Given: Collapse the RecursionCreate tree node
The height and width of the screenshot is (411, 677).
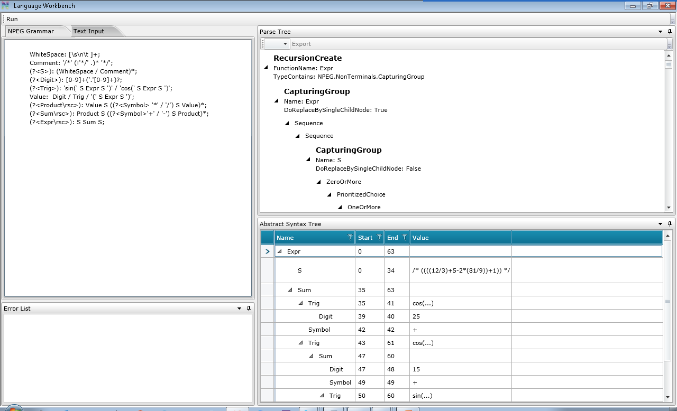Looking at the screenshot, I should (x=266, y=68).
